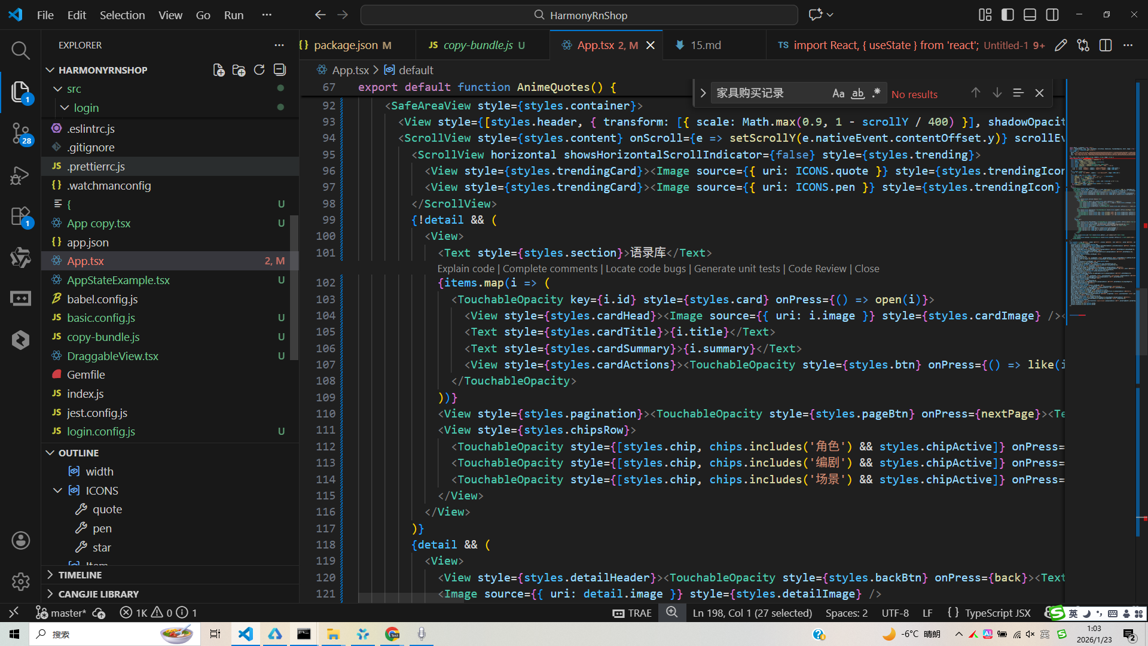Viewport: 1148px width, 646px height.
Task: Toggle Match Whole Word in find widget
Action: coord(857,93)
